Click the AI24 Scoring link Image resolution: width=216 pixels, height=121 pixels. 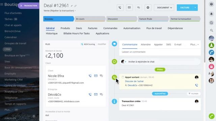[x=88, y=44]
